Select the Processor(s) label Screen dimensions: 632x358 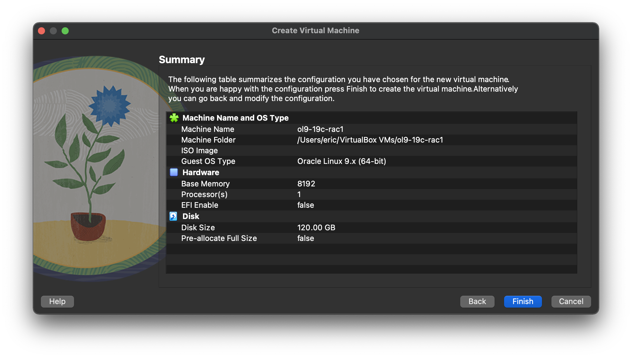click(204, 194)
